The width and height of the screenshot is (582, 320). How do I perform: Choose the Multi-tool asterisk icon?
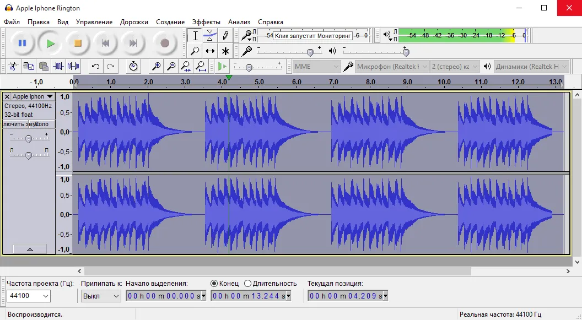(x=225, y=51)
